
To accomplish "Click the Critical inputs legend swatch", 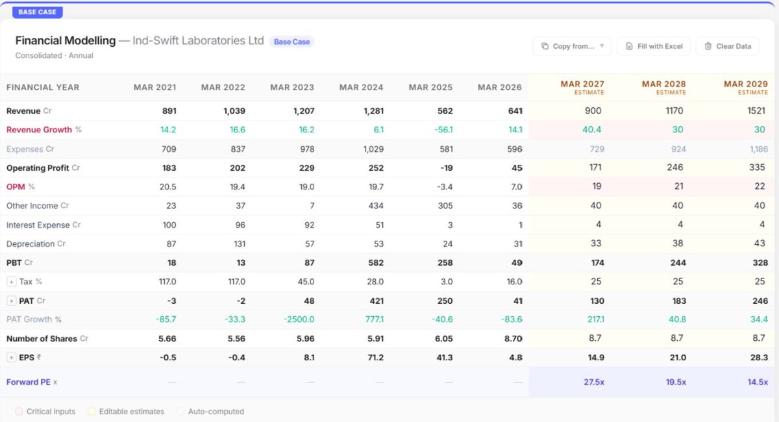I will [18, 412].
